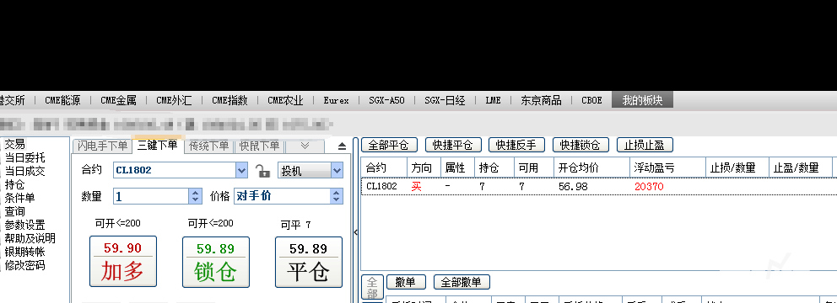
Task: Click the panel splitter collapse arrow
Action: pos(356,232)
